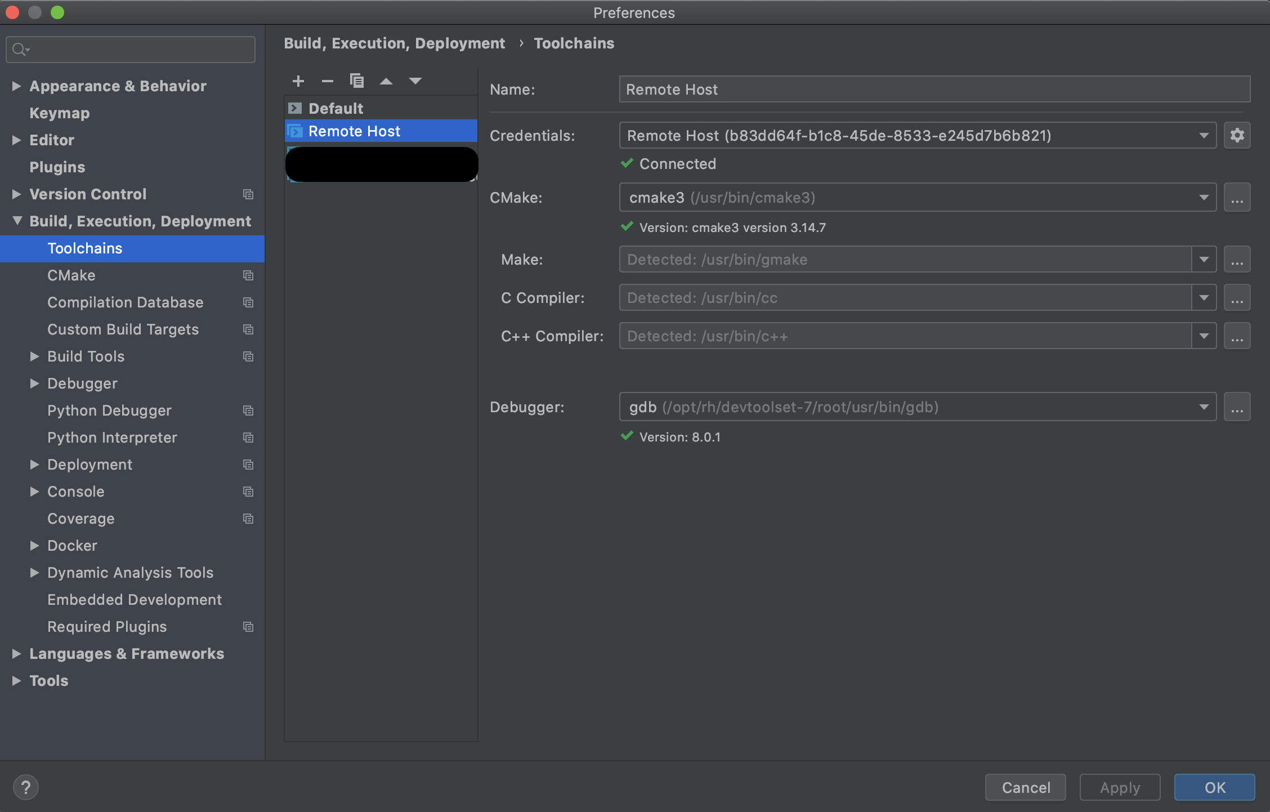Open credentials settings gear icon

1237,136
